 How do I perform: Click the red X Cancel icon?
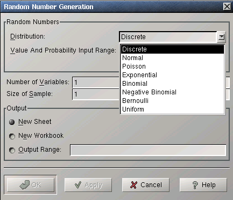(133, 185)
